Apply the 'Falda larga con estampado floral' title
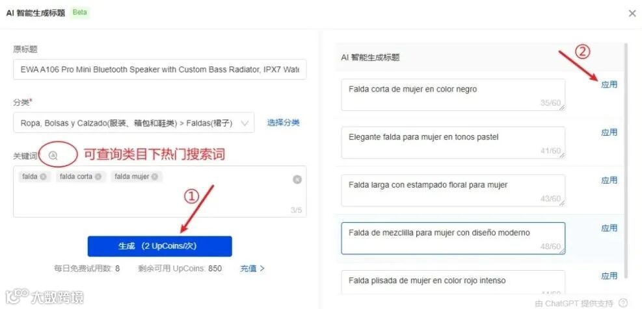The width and height of the screenshot is (642, 309). (x=609, y=180)
